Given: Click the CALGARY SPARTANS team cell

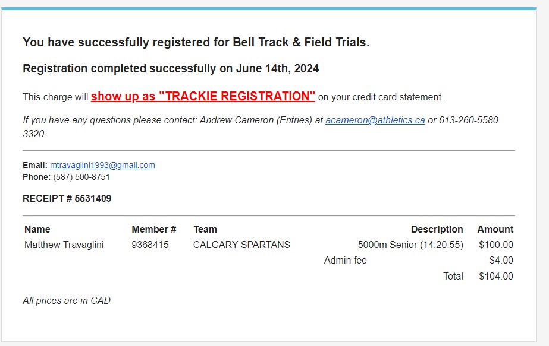Looking at the screenshot, I should click(241, 245).
